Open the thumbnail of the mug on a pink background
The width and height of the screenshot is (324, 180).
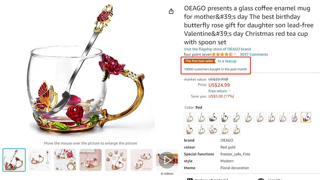click(x=90, y=160)
